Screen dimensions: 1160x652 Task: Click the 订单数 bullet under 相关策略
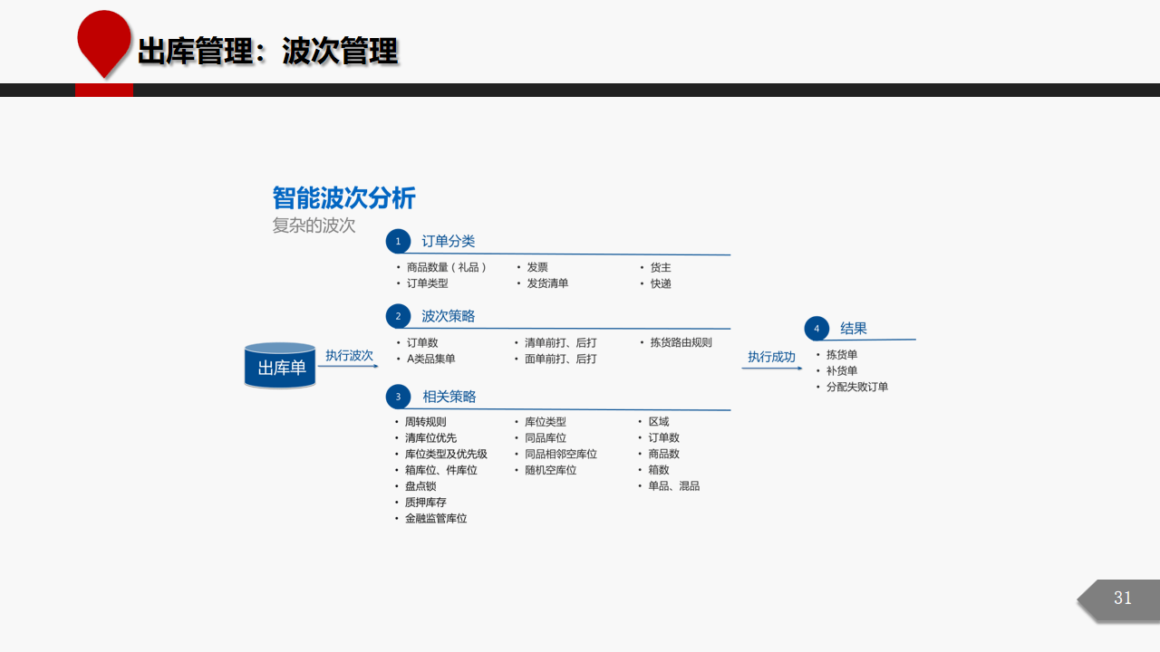664,438
